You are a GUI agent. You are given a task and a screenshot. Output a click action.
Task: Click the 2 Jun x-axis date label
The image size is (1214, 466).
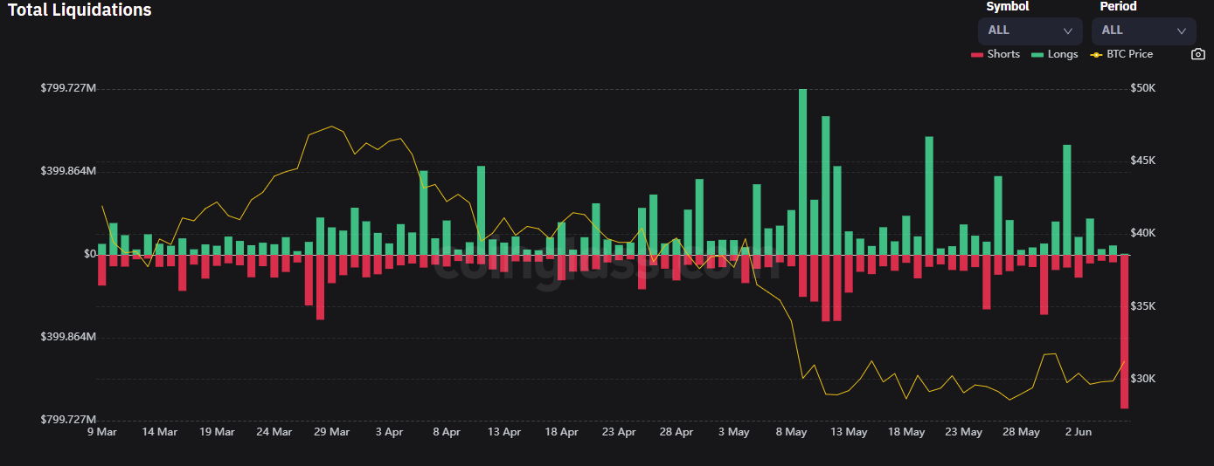[x=1078, y=432]
